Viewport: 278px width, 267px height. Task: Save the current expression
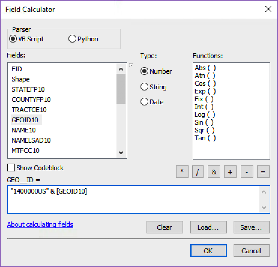pyautogui.click(x=251, y=227)
